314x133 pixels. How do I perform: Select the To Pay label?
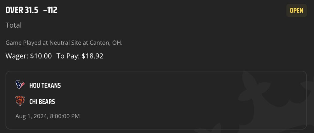coord(68,56)
